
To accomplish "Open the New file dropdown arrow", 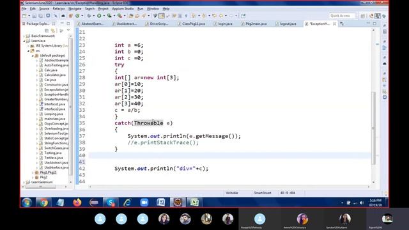I will [29, 16].
